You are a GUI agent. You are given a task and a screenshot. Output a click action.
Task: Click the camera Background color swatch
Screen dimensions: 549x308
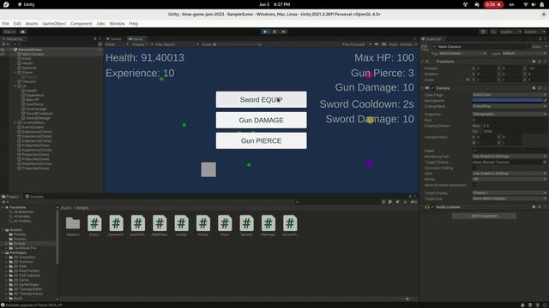507,100
